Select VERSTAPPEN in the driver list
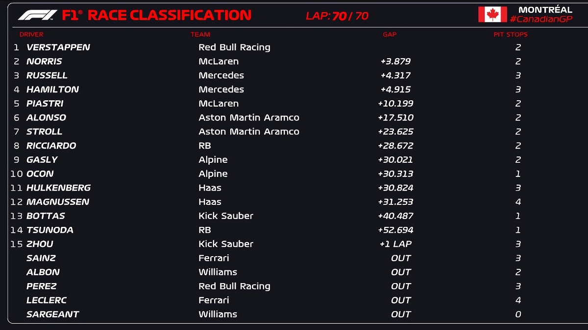The width and height of the screenshot is (588, 330). tap(58, 47)
